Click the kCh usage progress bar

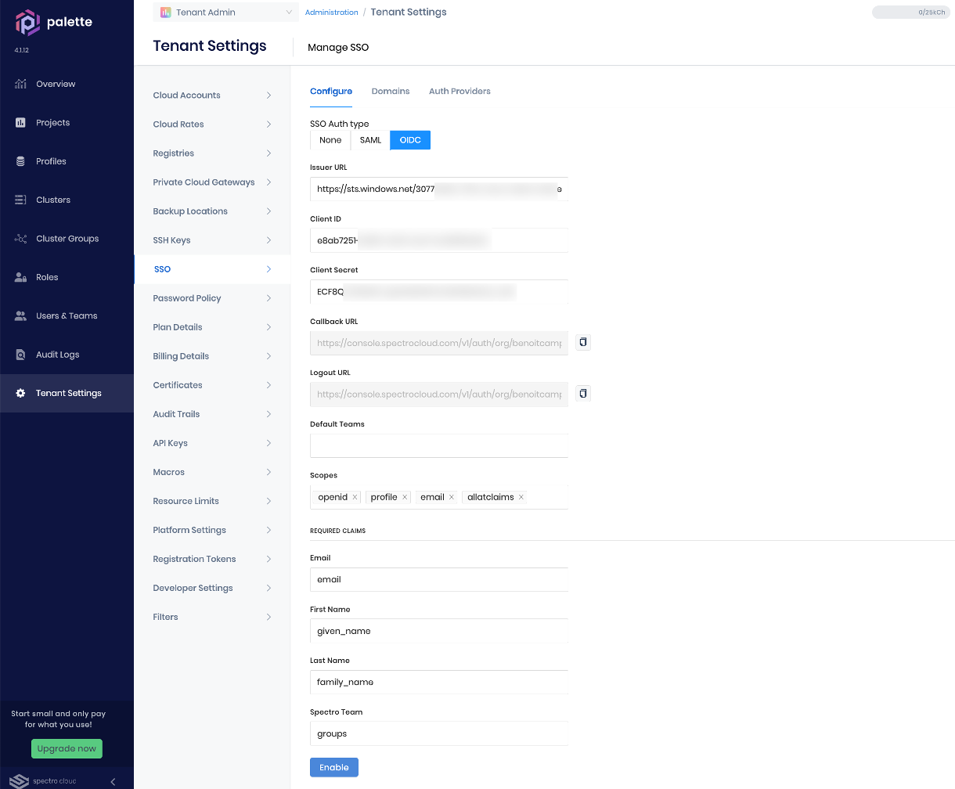coord(910,13)
